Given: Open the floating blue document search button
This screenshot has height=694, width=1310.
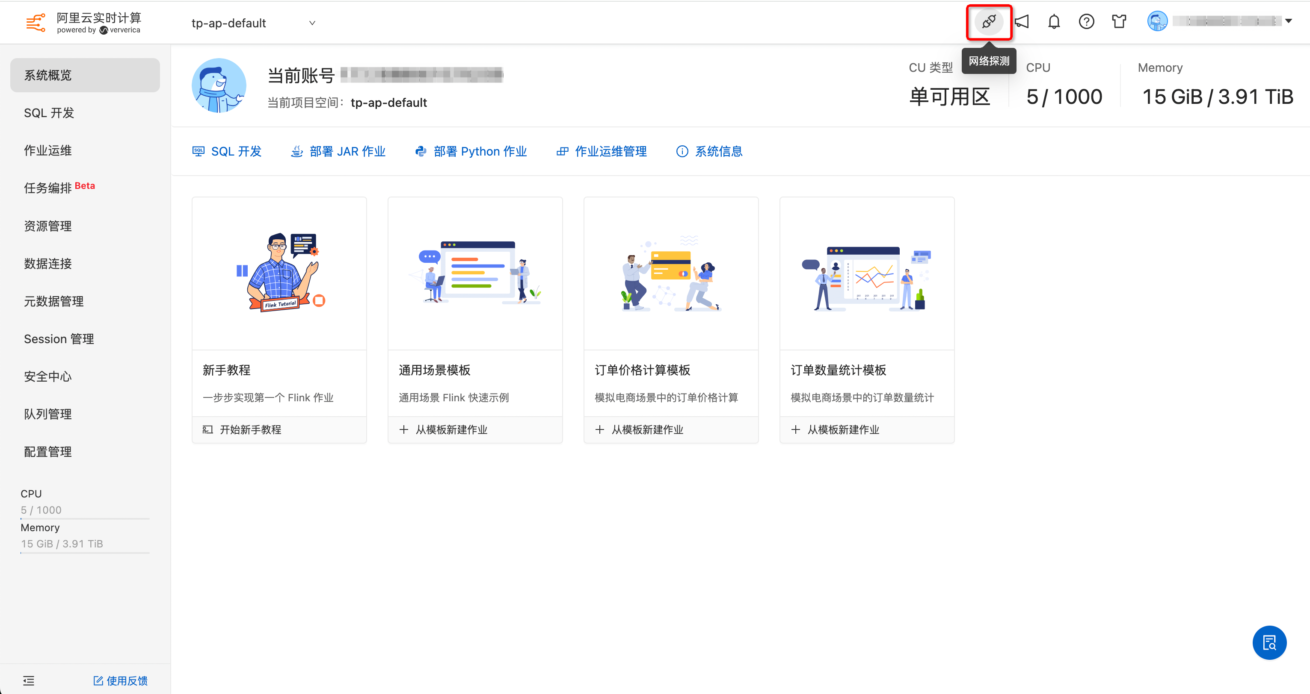Looking at the screenshot, I should point(1269,642).
